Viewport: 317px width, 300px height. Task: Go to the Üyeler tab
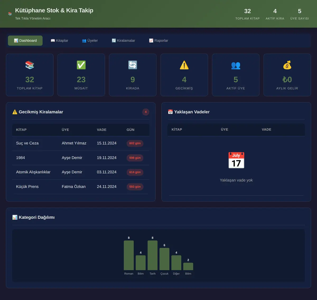coord(90,41)
